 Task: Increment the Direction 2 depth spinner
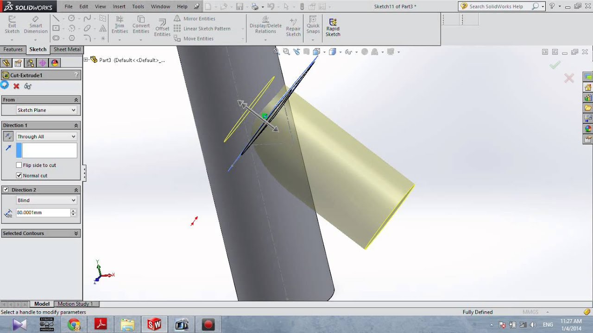pos(73,210)
